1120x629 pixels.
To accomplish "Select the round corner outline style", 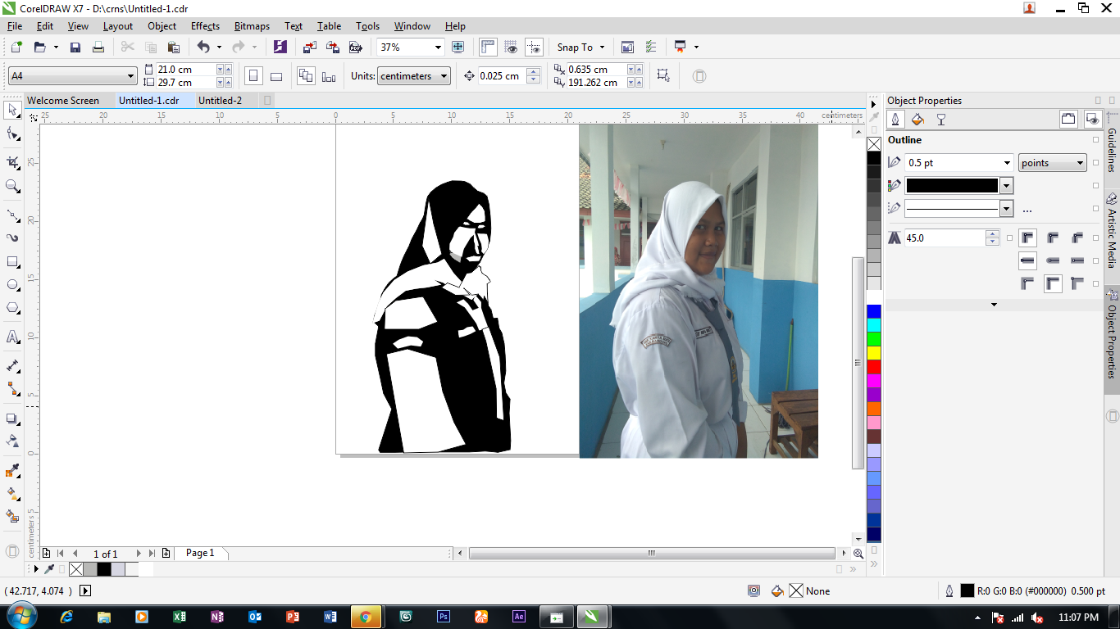I will pyautogui.click(x=1053, y=238).
